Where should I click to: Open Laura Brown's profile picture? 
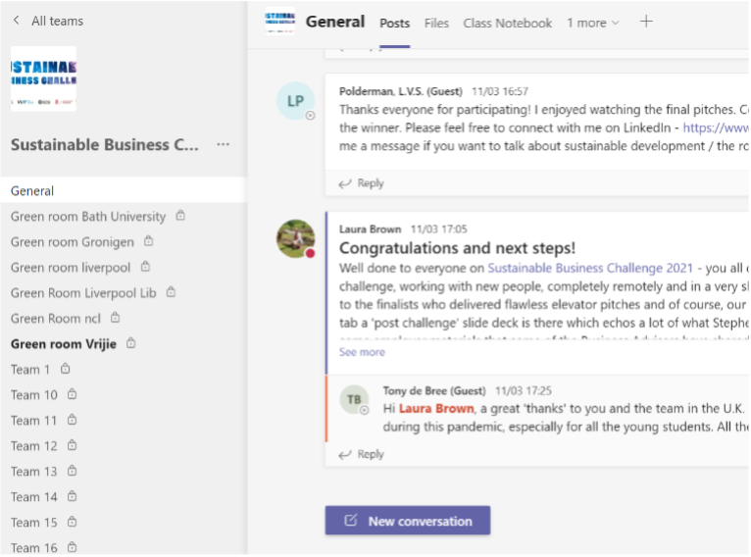coord(295,238)
